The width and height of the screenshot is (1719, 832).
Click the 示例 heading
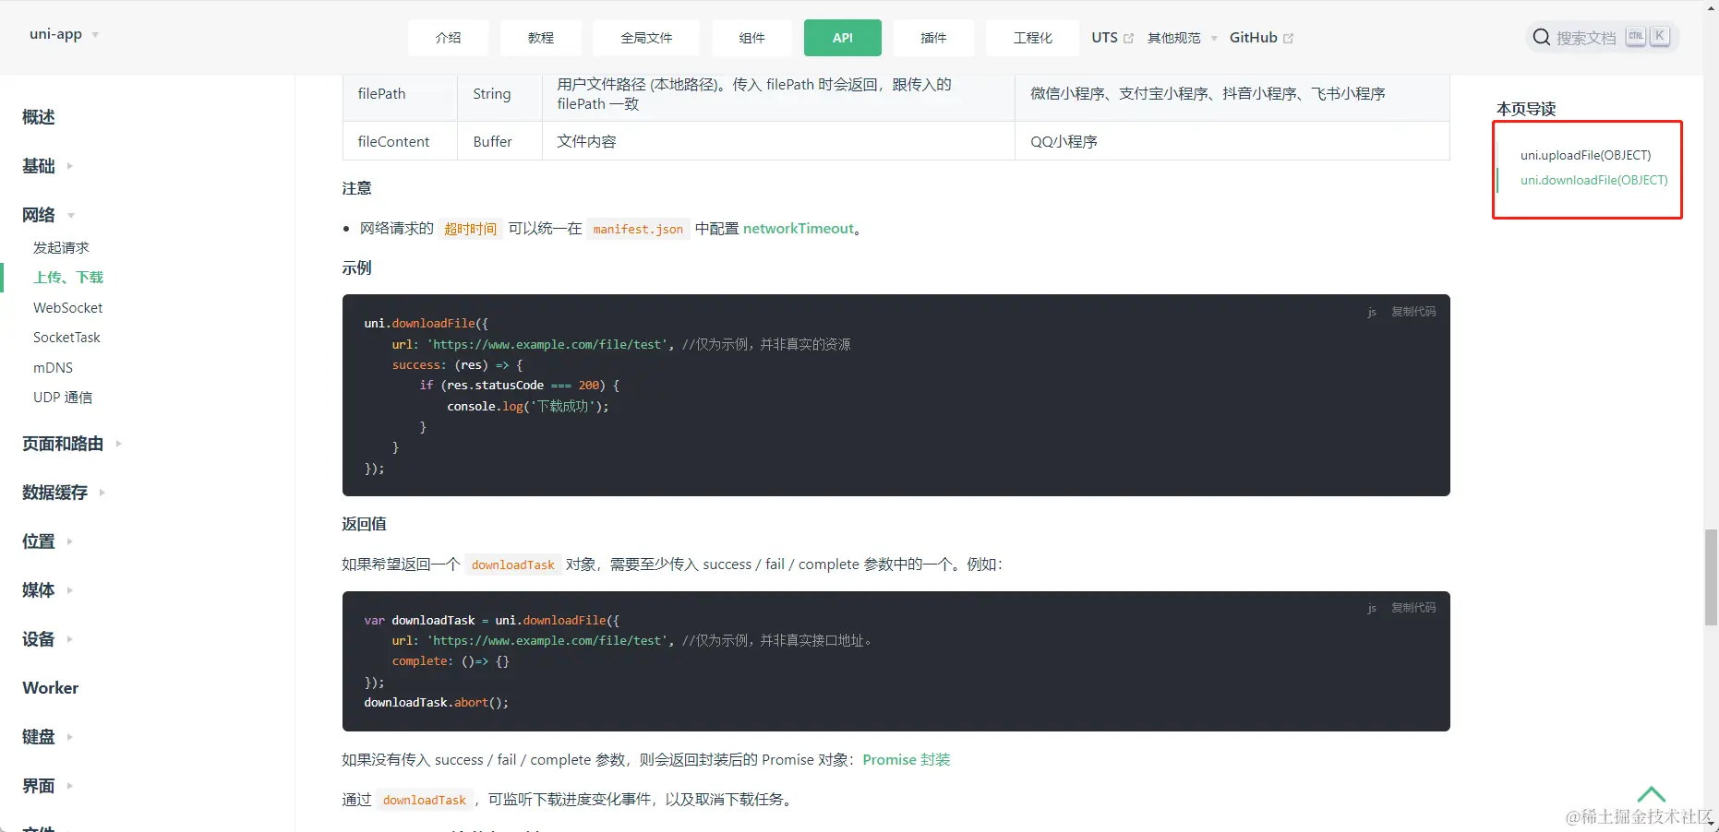click(356, 268)
